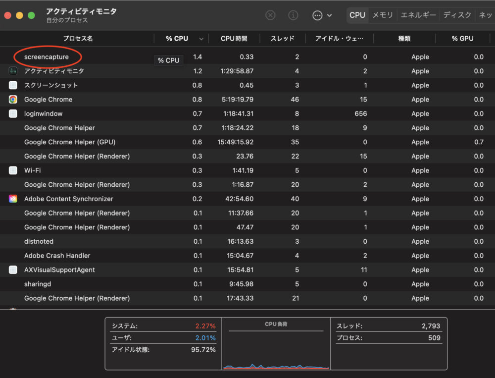Sort by the % GPU column header

[462, 39]
